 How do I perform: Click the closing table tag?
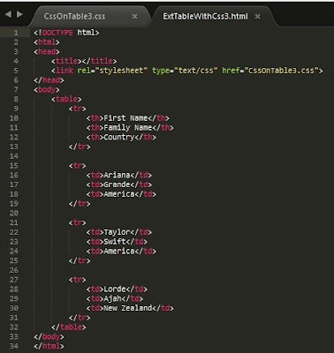point(68,327)
